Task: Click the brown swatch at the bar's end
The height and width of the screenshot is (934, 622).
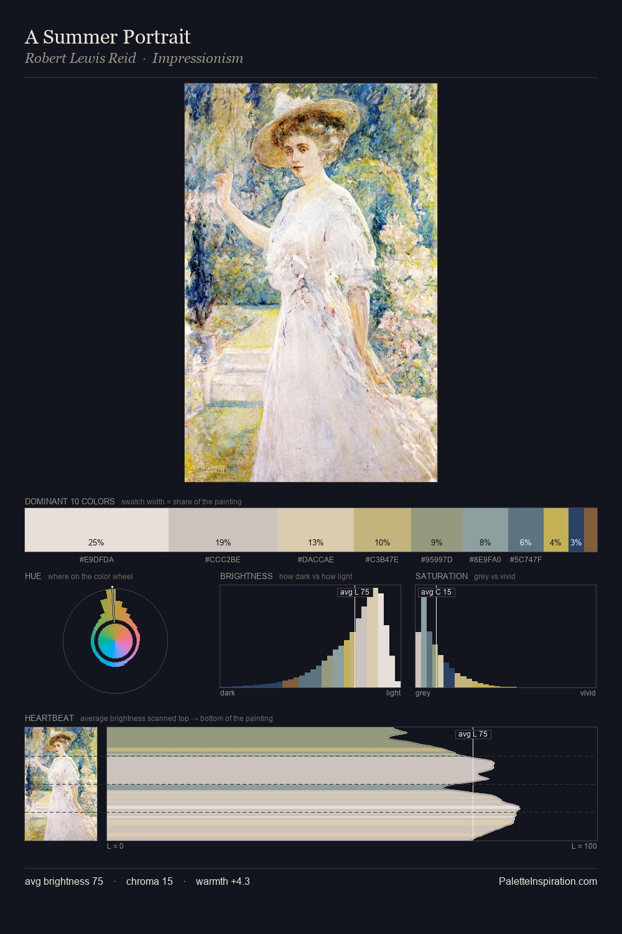Action: coord(590,530)
